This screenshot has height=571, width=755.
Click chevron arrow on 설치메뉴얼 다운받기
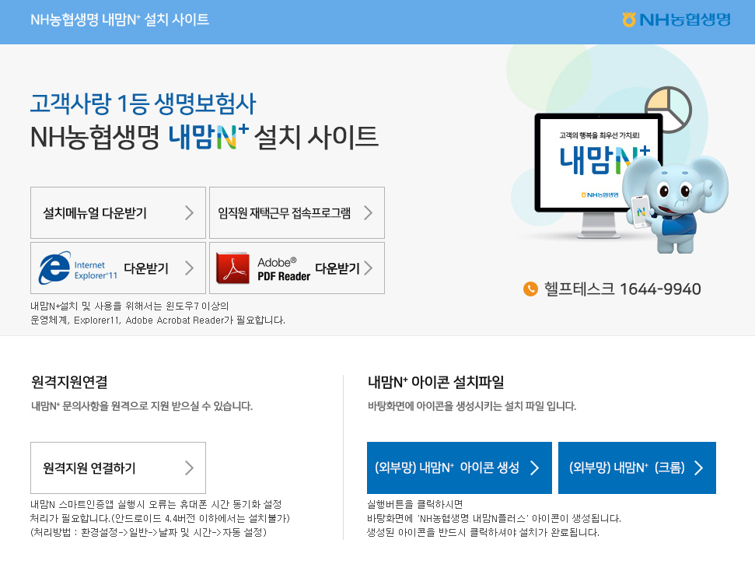point(189,213)
